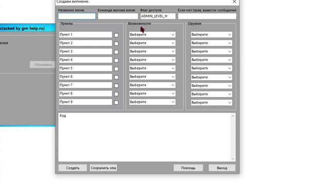This screenshot has height=185, width=330.
Task: Focus the Если нет прав message field
Action: 207,16
